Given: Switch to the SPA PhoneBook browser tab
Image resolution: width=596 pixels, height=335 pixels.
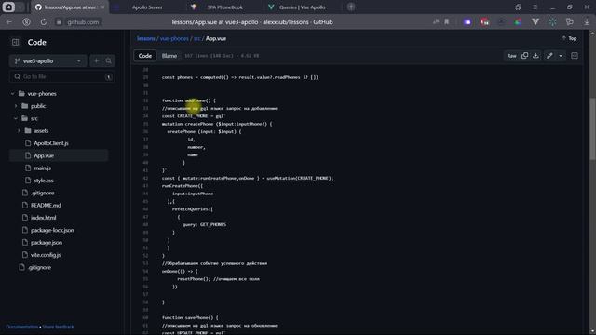Looking at the screenshot, I should click(x=224, y=7).
